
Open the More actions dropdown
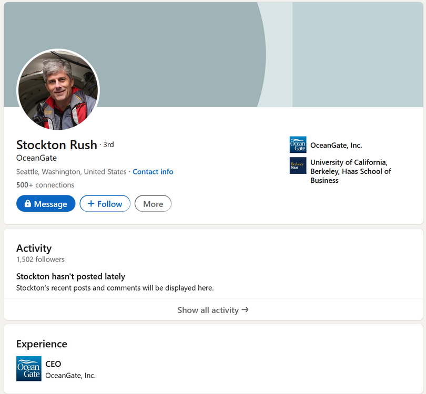point(153,204)
